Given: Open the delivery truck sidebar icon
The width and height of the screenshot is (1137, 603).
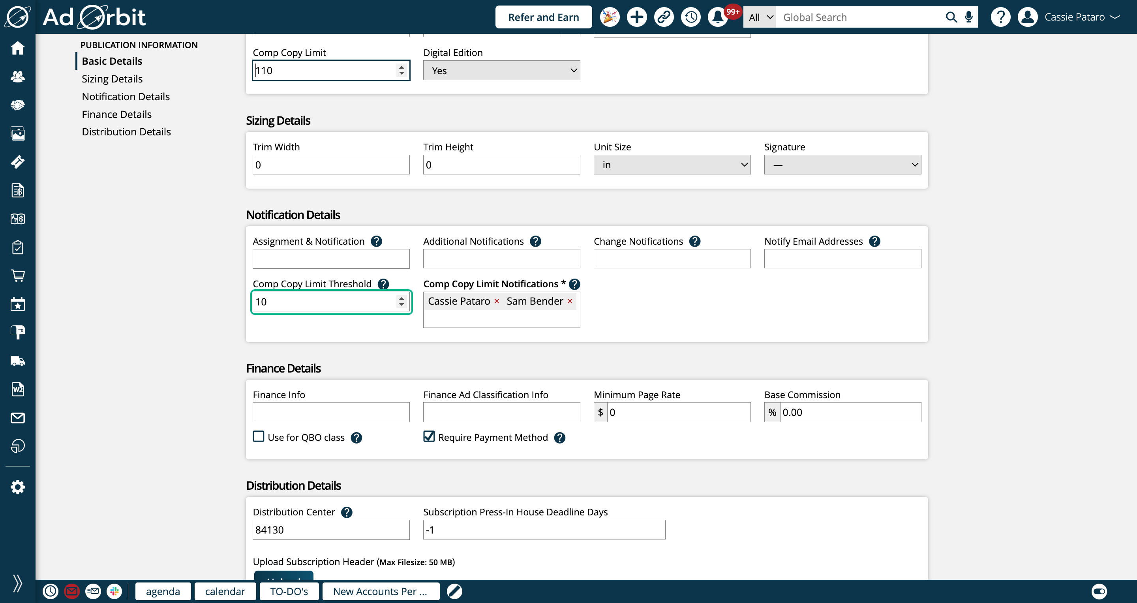Looking at the screenshot, I should click(18, 361).
